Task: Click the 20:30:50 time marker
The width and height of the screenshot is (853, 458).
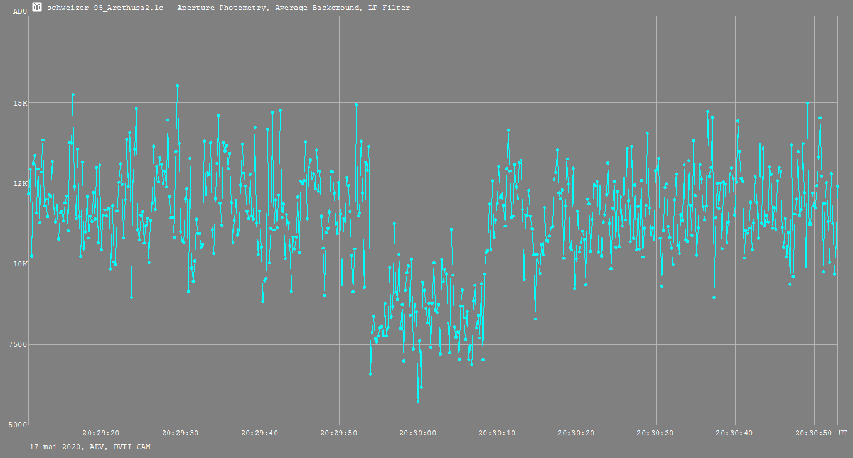Action: tap(814, 433)
